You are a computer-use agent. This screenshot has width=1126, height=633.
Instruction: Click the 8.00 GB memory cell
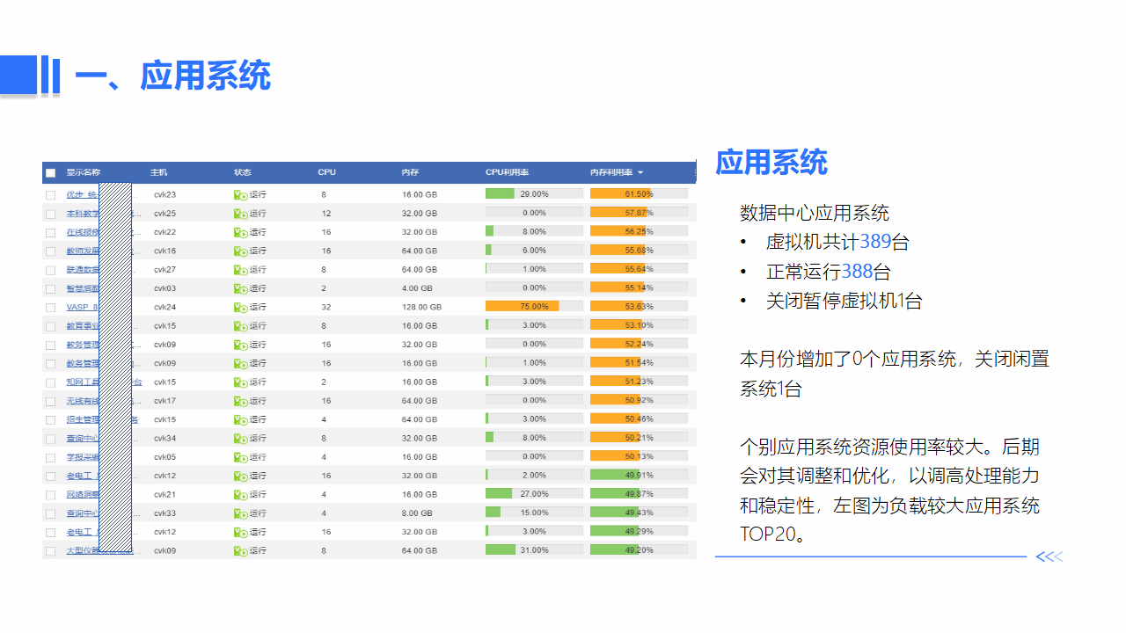pos(417,513)
